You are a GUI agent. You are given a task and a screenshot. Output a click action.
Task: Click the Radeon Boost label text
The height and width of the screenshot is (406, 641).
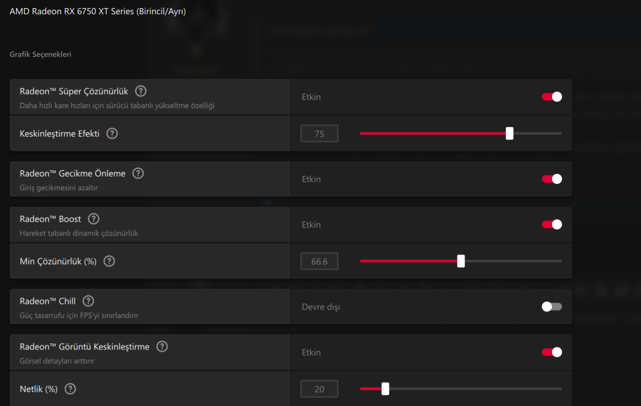tap(50, 219)
